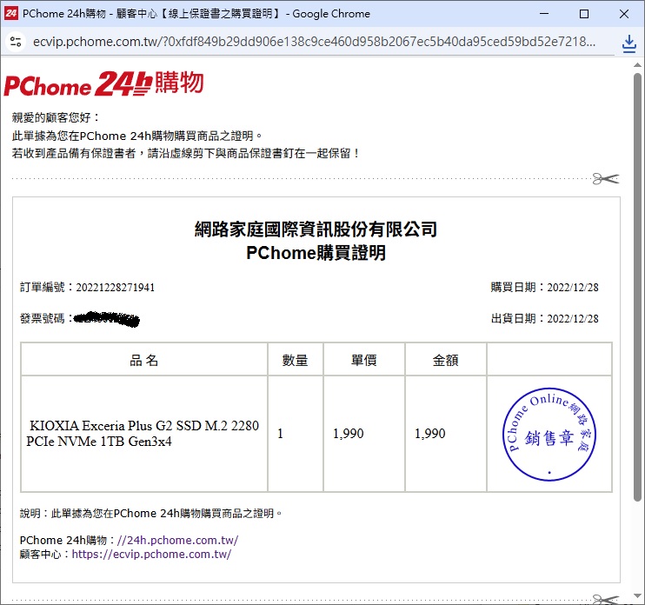
Task: Click the heading PChome購買證明
Action: click(316, 253)
